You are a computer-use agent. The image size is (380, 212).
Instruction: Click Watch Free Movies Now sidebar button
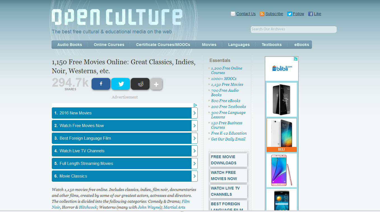pos(229,176)
